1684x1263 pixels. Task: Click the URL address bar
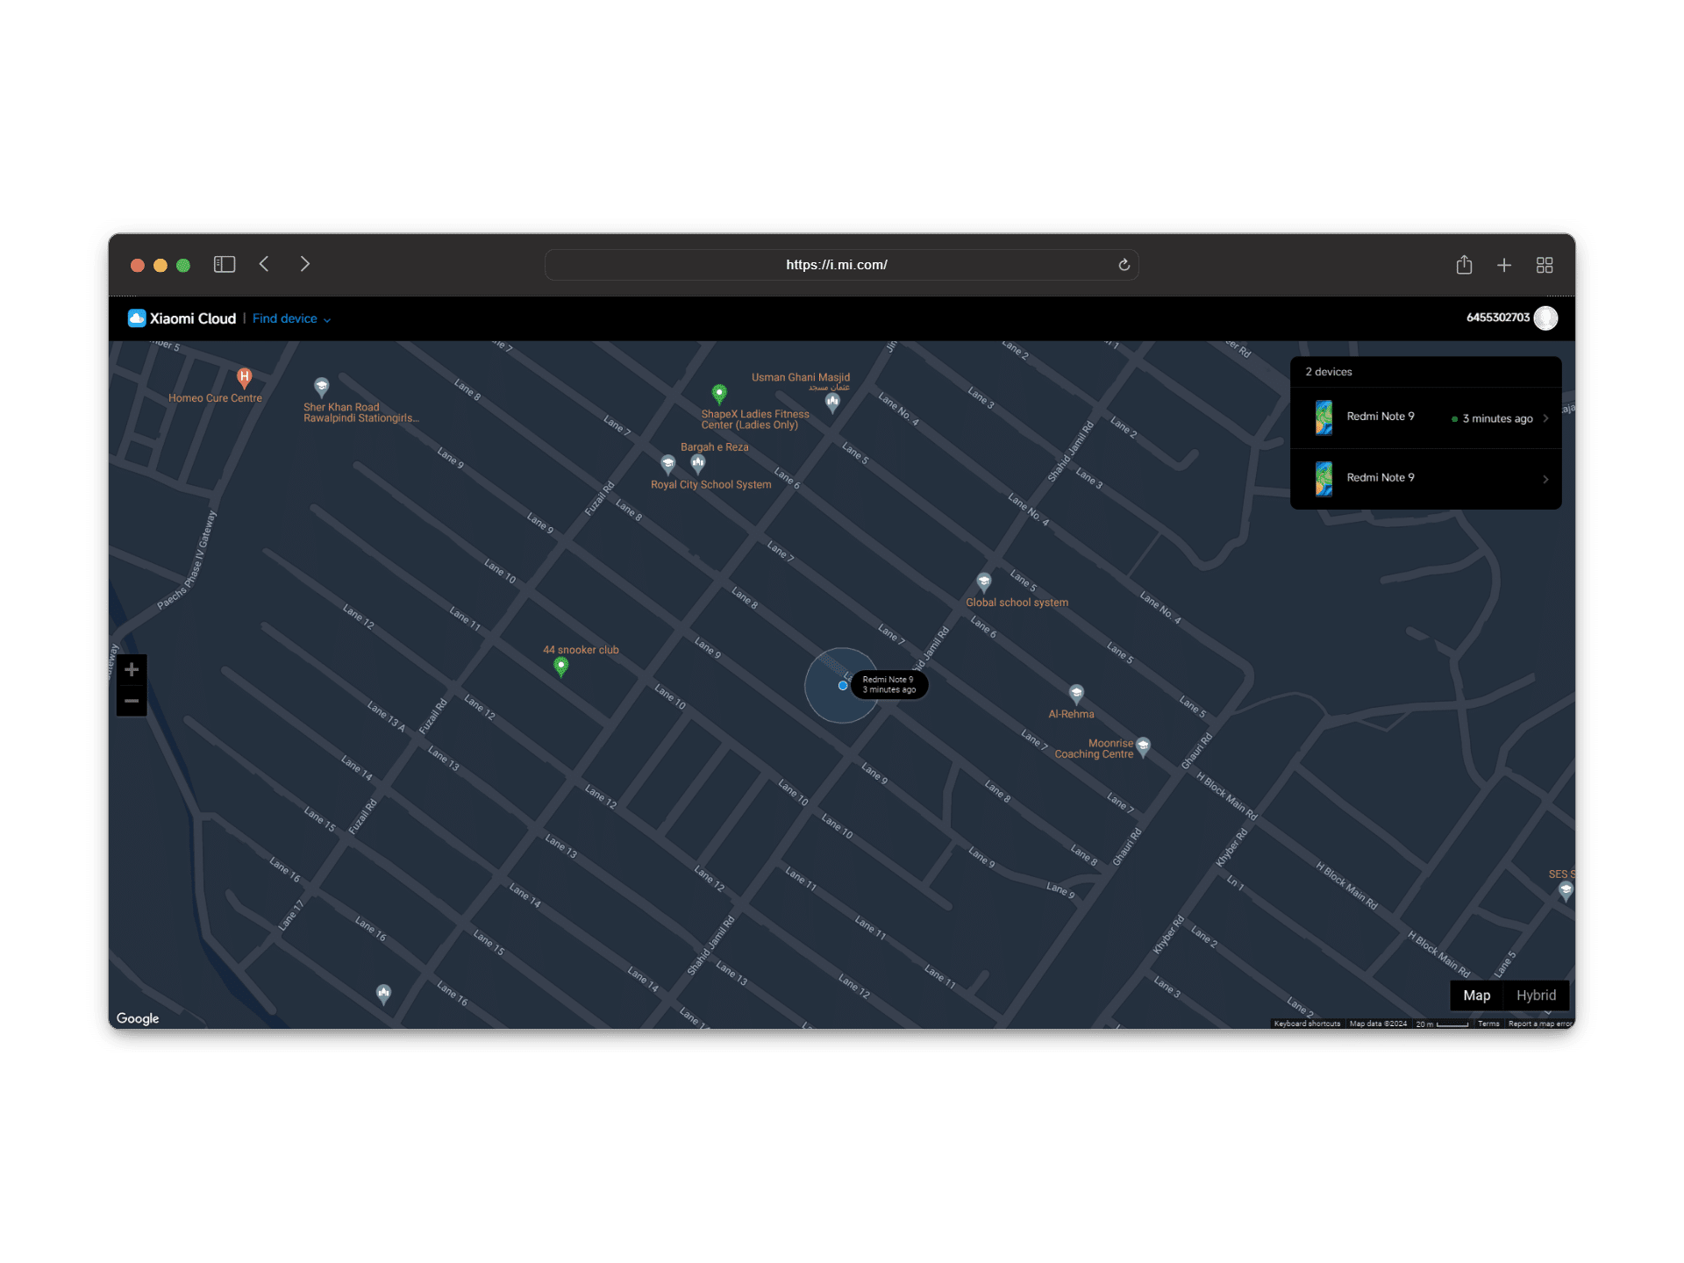[836, 265]
